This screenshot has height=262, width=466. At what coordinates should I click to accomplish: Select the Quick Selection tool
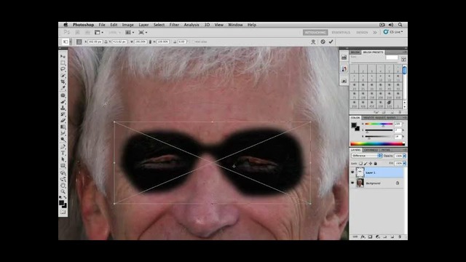click(63, 76)
